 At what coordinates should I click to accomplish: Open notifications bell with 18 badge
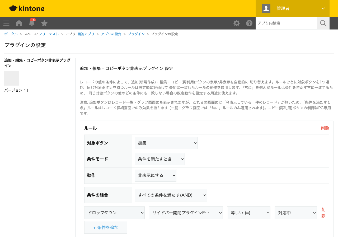[32, 23]
